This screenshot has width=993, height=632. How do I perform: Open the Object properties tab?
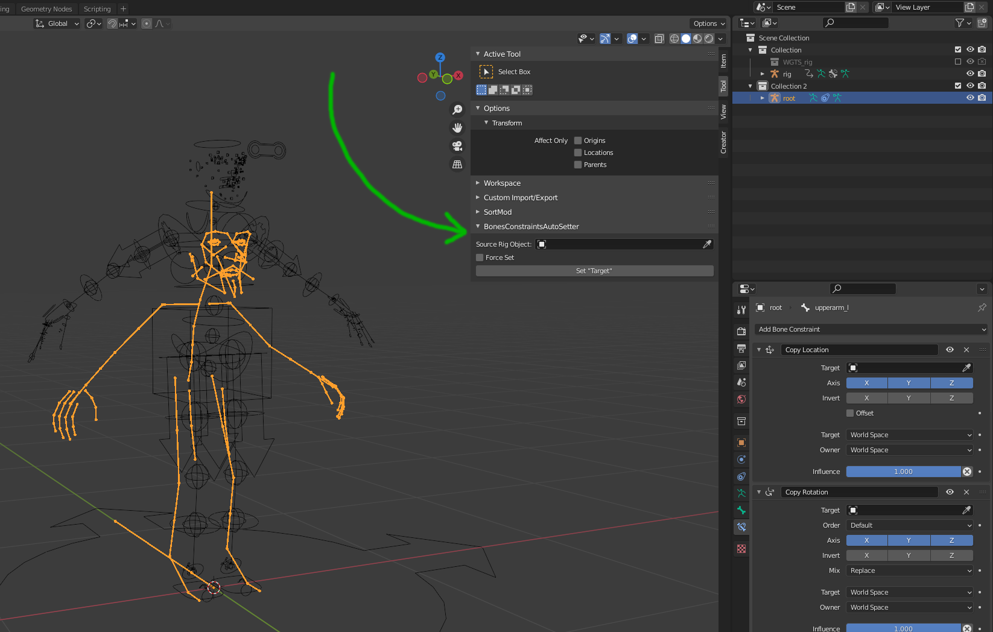pos(741,443)
